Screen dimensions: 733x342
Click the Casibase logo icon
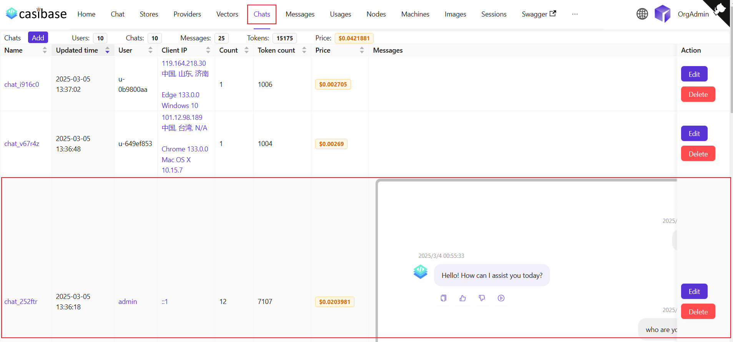12,13
